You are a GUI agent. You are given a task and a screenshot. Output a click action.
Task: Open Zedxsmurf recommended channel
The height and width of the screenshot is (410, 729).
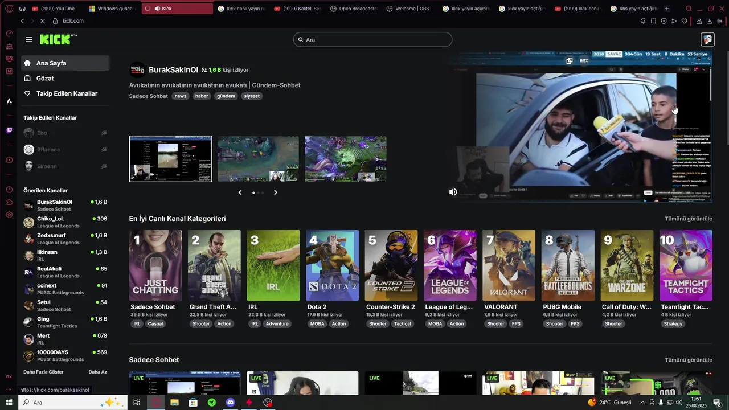tap(65, 239)
